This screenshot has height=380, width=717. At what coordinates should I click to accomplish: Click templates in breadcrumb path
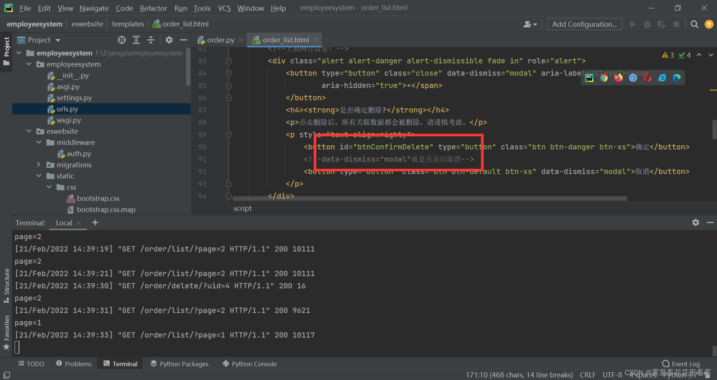[128, 24]
